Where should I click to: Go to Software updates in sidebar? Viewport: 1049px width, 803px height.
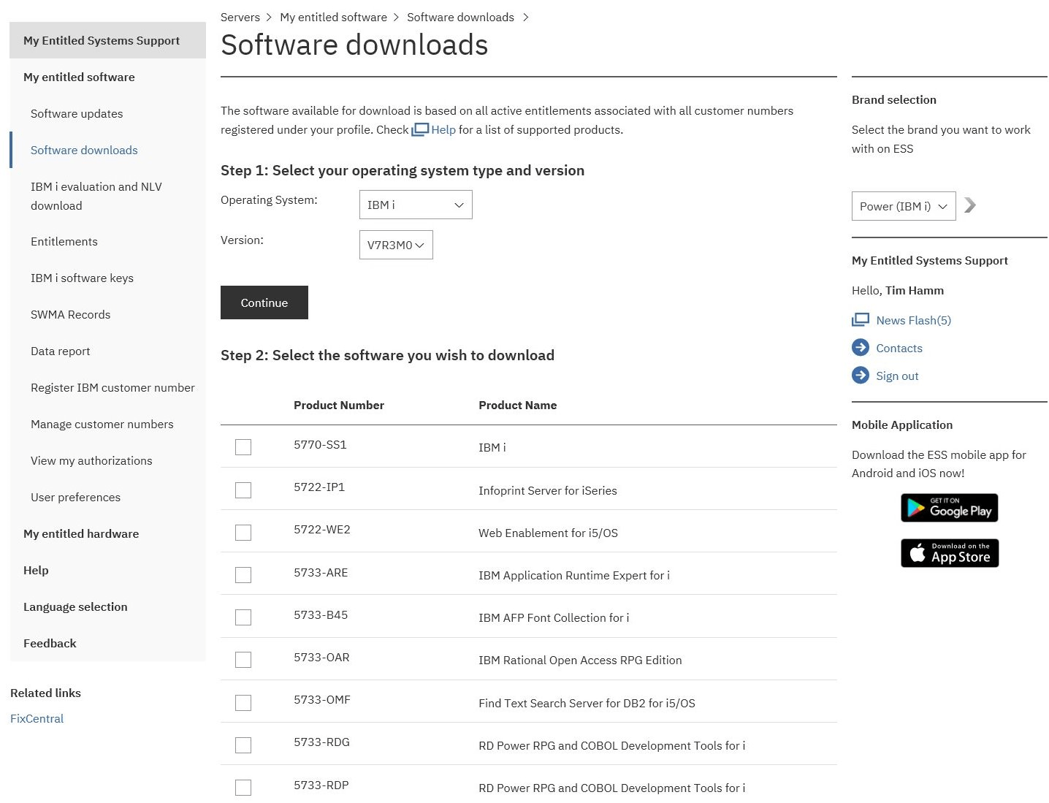77,113
